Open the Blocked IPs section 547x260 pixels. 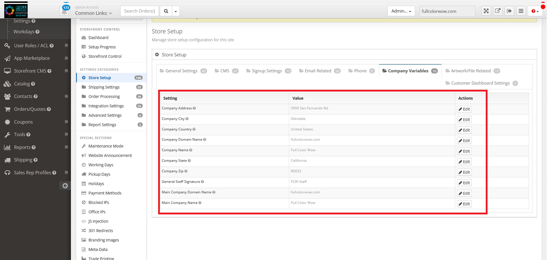(99, 202)
